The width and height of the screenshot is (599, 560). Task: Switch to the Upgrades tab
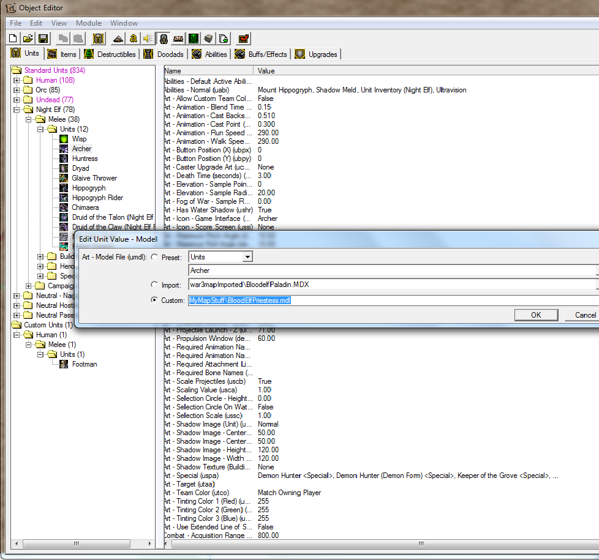click(317, 54)
